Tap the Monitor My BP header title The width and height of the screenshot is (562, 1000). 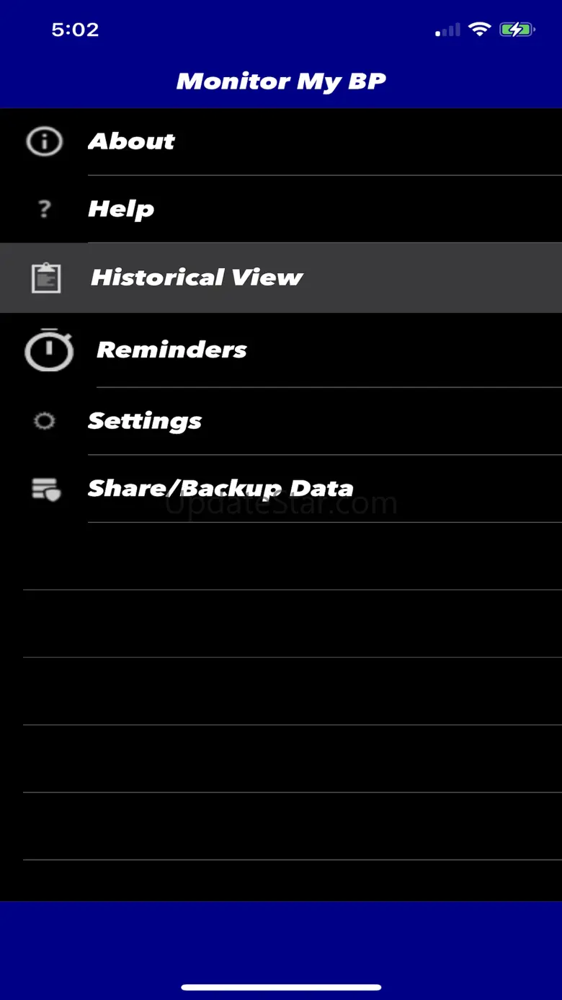281,81
